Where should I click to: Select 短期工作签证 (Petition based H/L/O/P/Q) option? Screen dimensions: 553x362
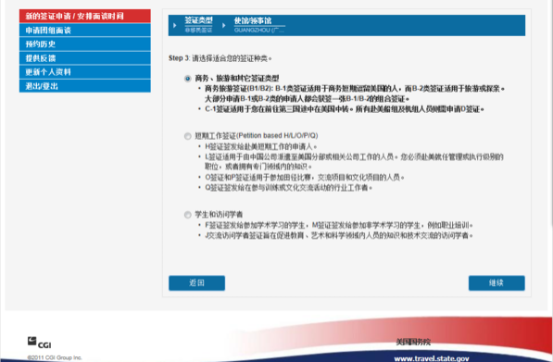pos(188,136)
